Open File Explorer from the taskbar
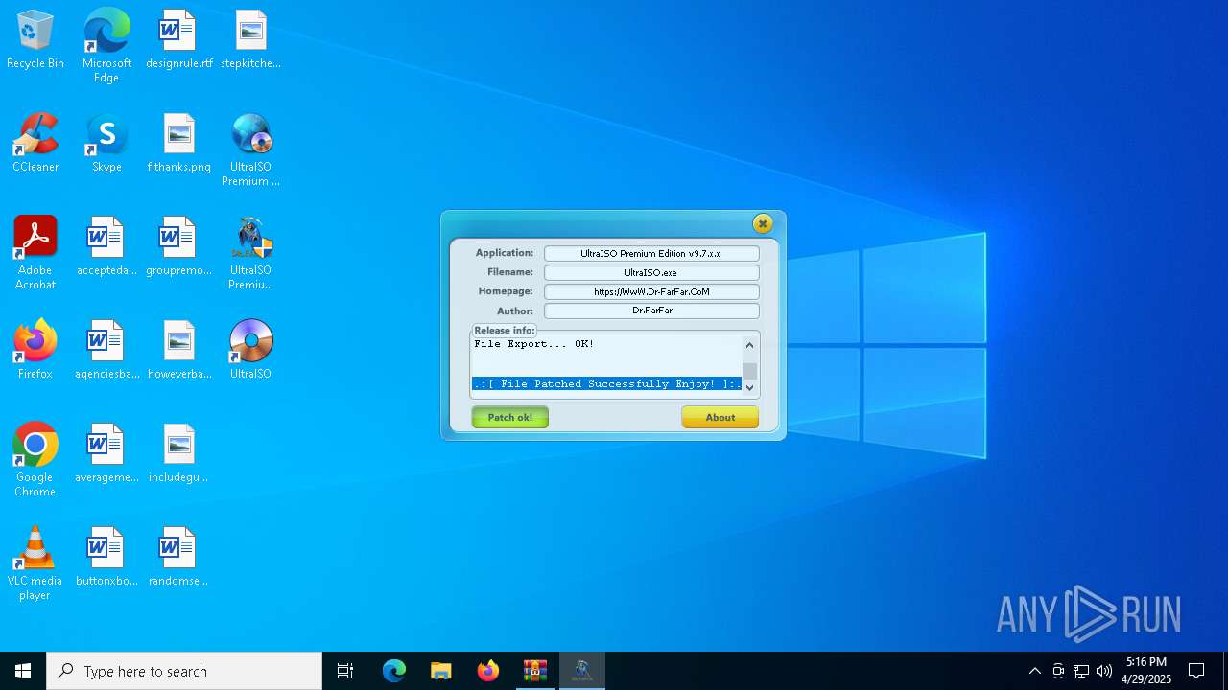Screen dimensions: 1228x690 point(441,671)
